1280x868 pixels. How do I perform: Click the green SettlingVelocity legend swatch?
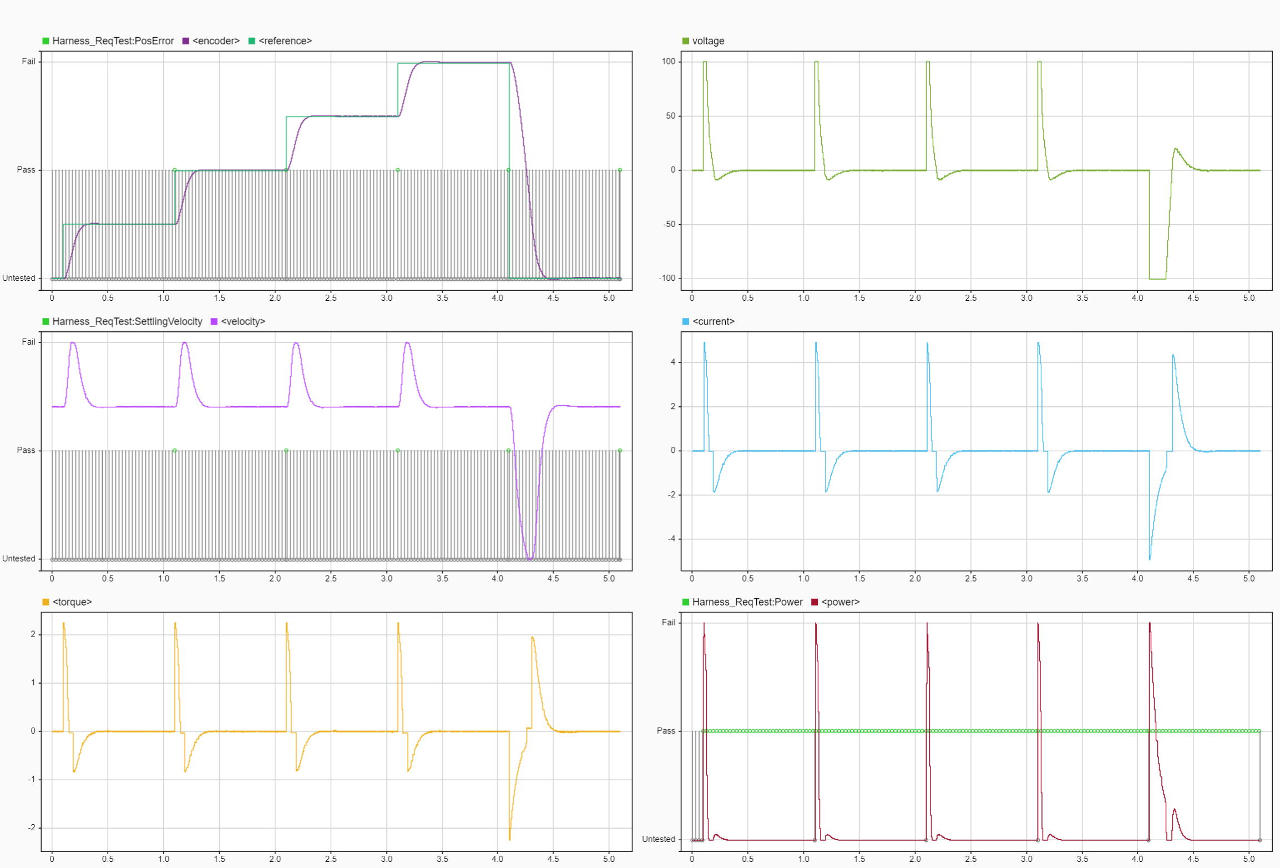(45, 321)
